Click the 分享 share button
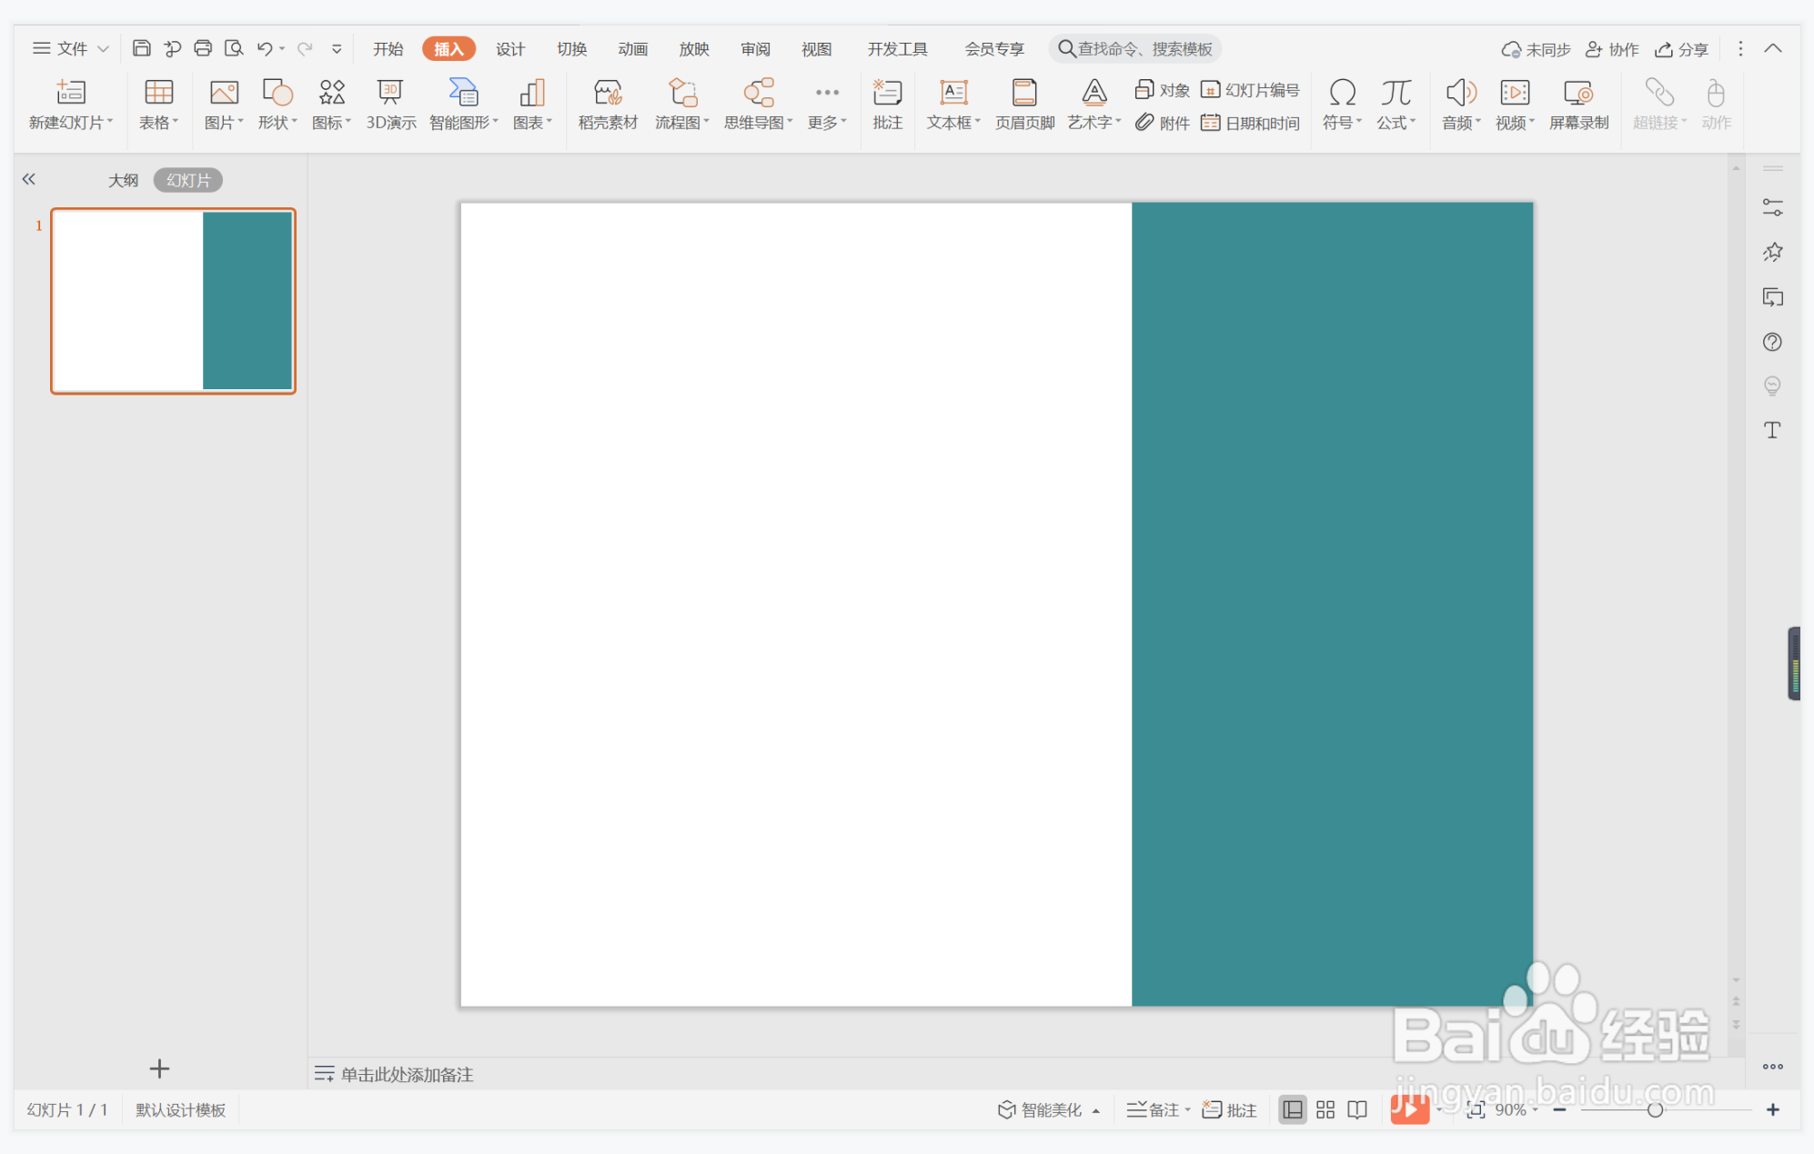 click(x=1681, y=49)
